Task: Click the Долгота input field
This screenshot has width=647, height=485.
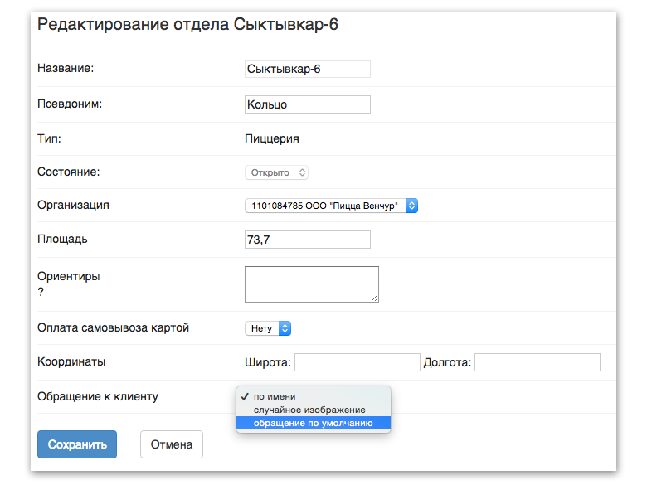Action: point(538,362)
